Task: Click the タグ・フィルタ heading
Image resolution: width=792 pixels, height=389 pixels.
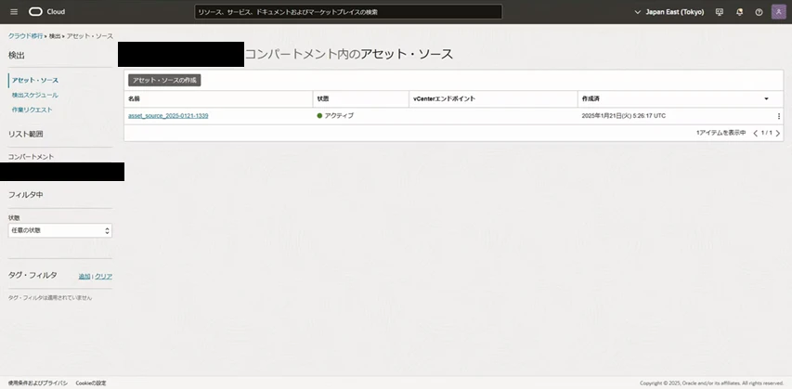Action: click(x=32, y=276)
